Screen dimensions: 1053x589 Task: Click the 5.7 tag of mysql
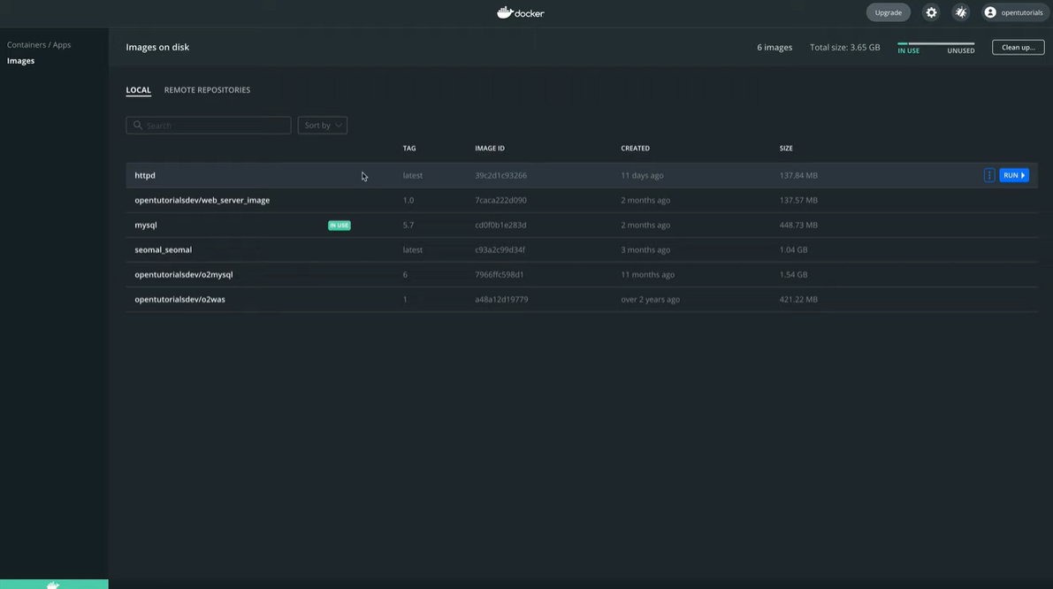click(408, 225)
